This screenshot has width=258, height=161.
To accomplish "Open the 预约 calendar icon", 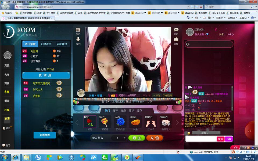I will (x=78, y=30).
